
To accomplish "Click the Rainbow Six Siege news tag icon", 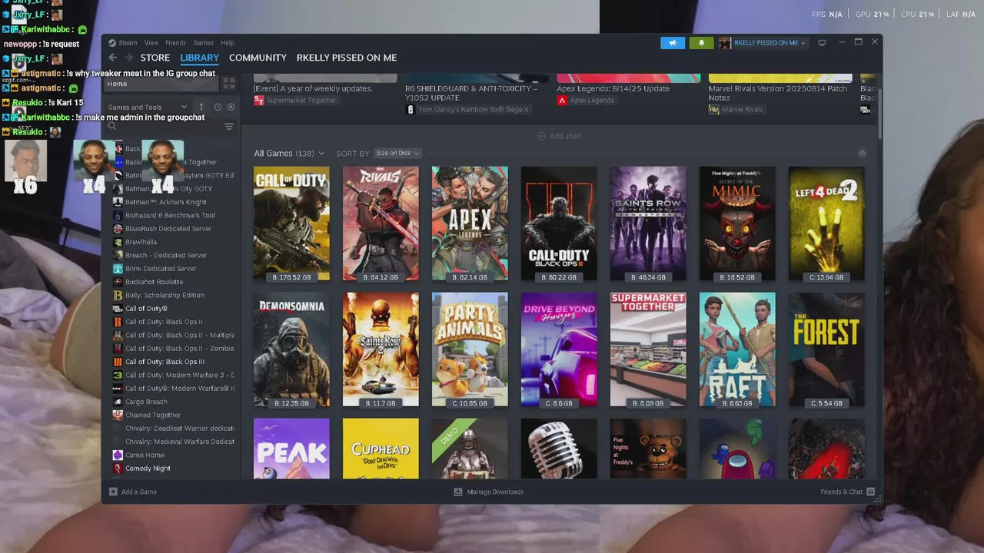I will tap(411, 110).
